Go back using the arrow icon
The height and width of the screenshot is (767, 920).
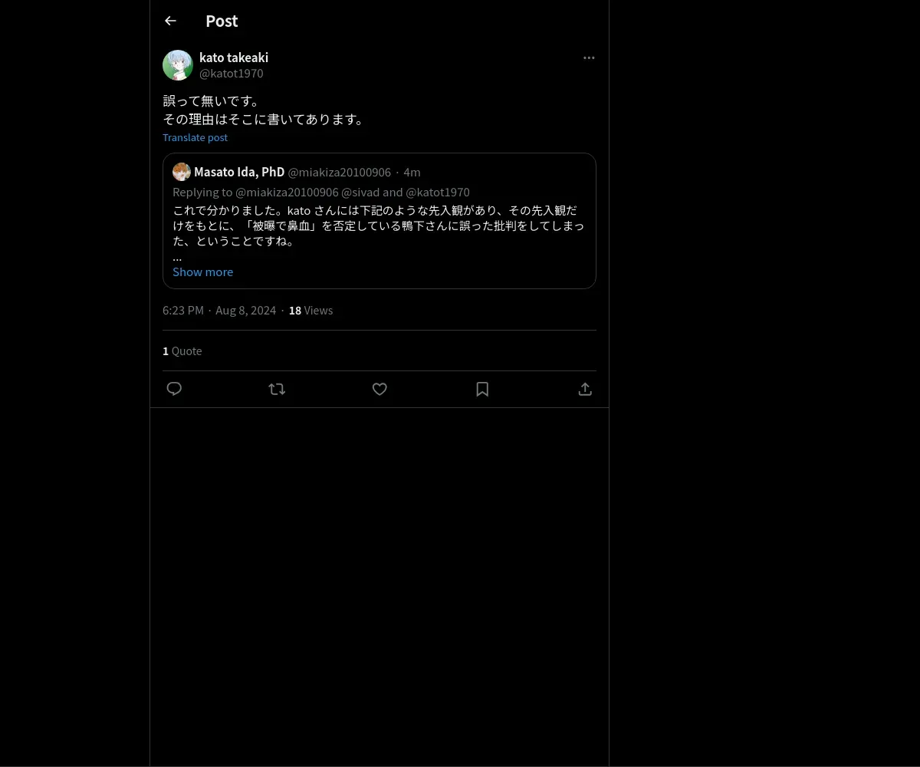(170, 21)
